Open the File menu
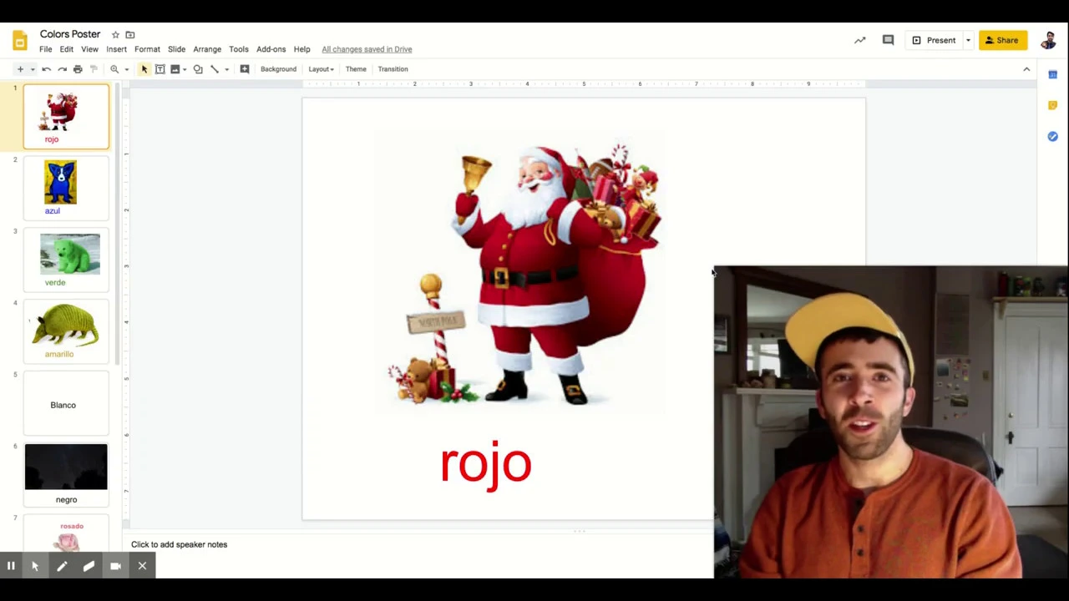The width and height of the screenshot is (1069, 601). point(46,49)
